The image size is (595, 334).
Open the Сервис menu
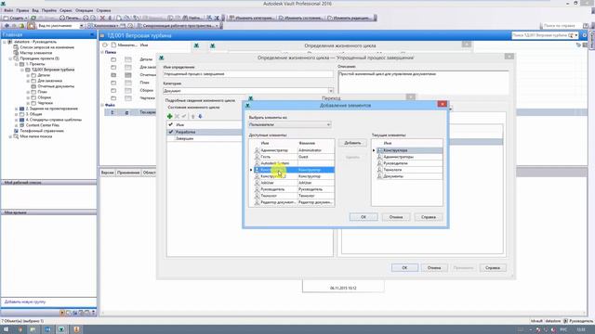coord(66,10)
